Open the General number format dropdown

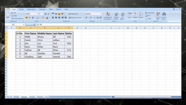(101, 14)
